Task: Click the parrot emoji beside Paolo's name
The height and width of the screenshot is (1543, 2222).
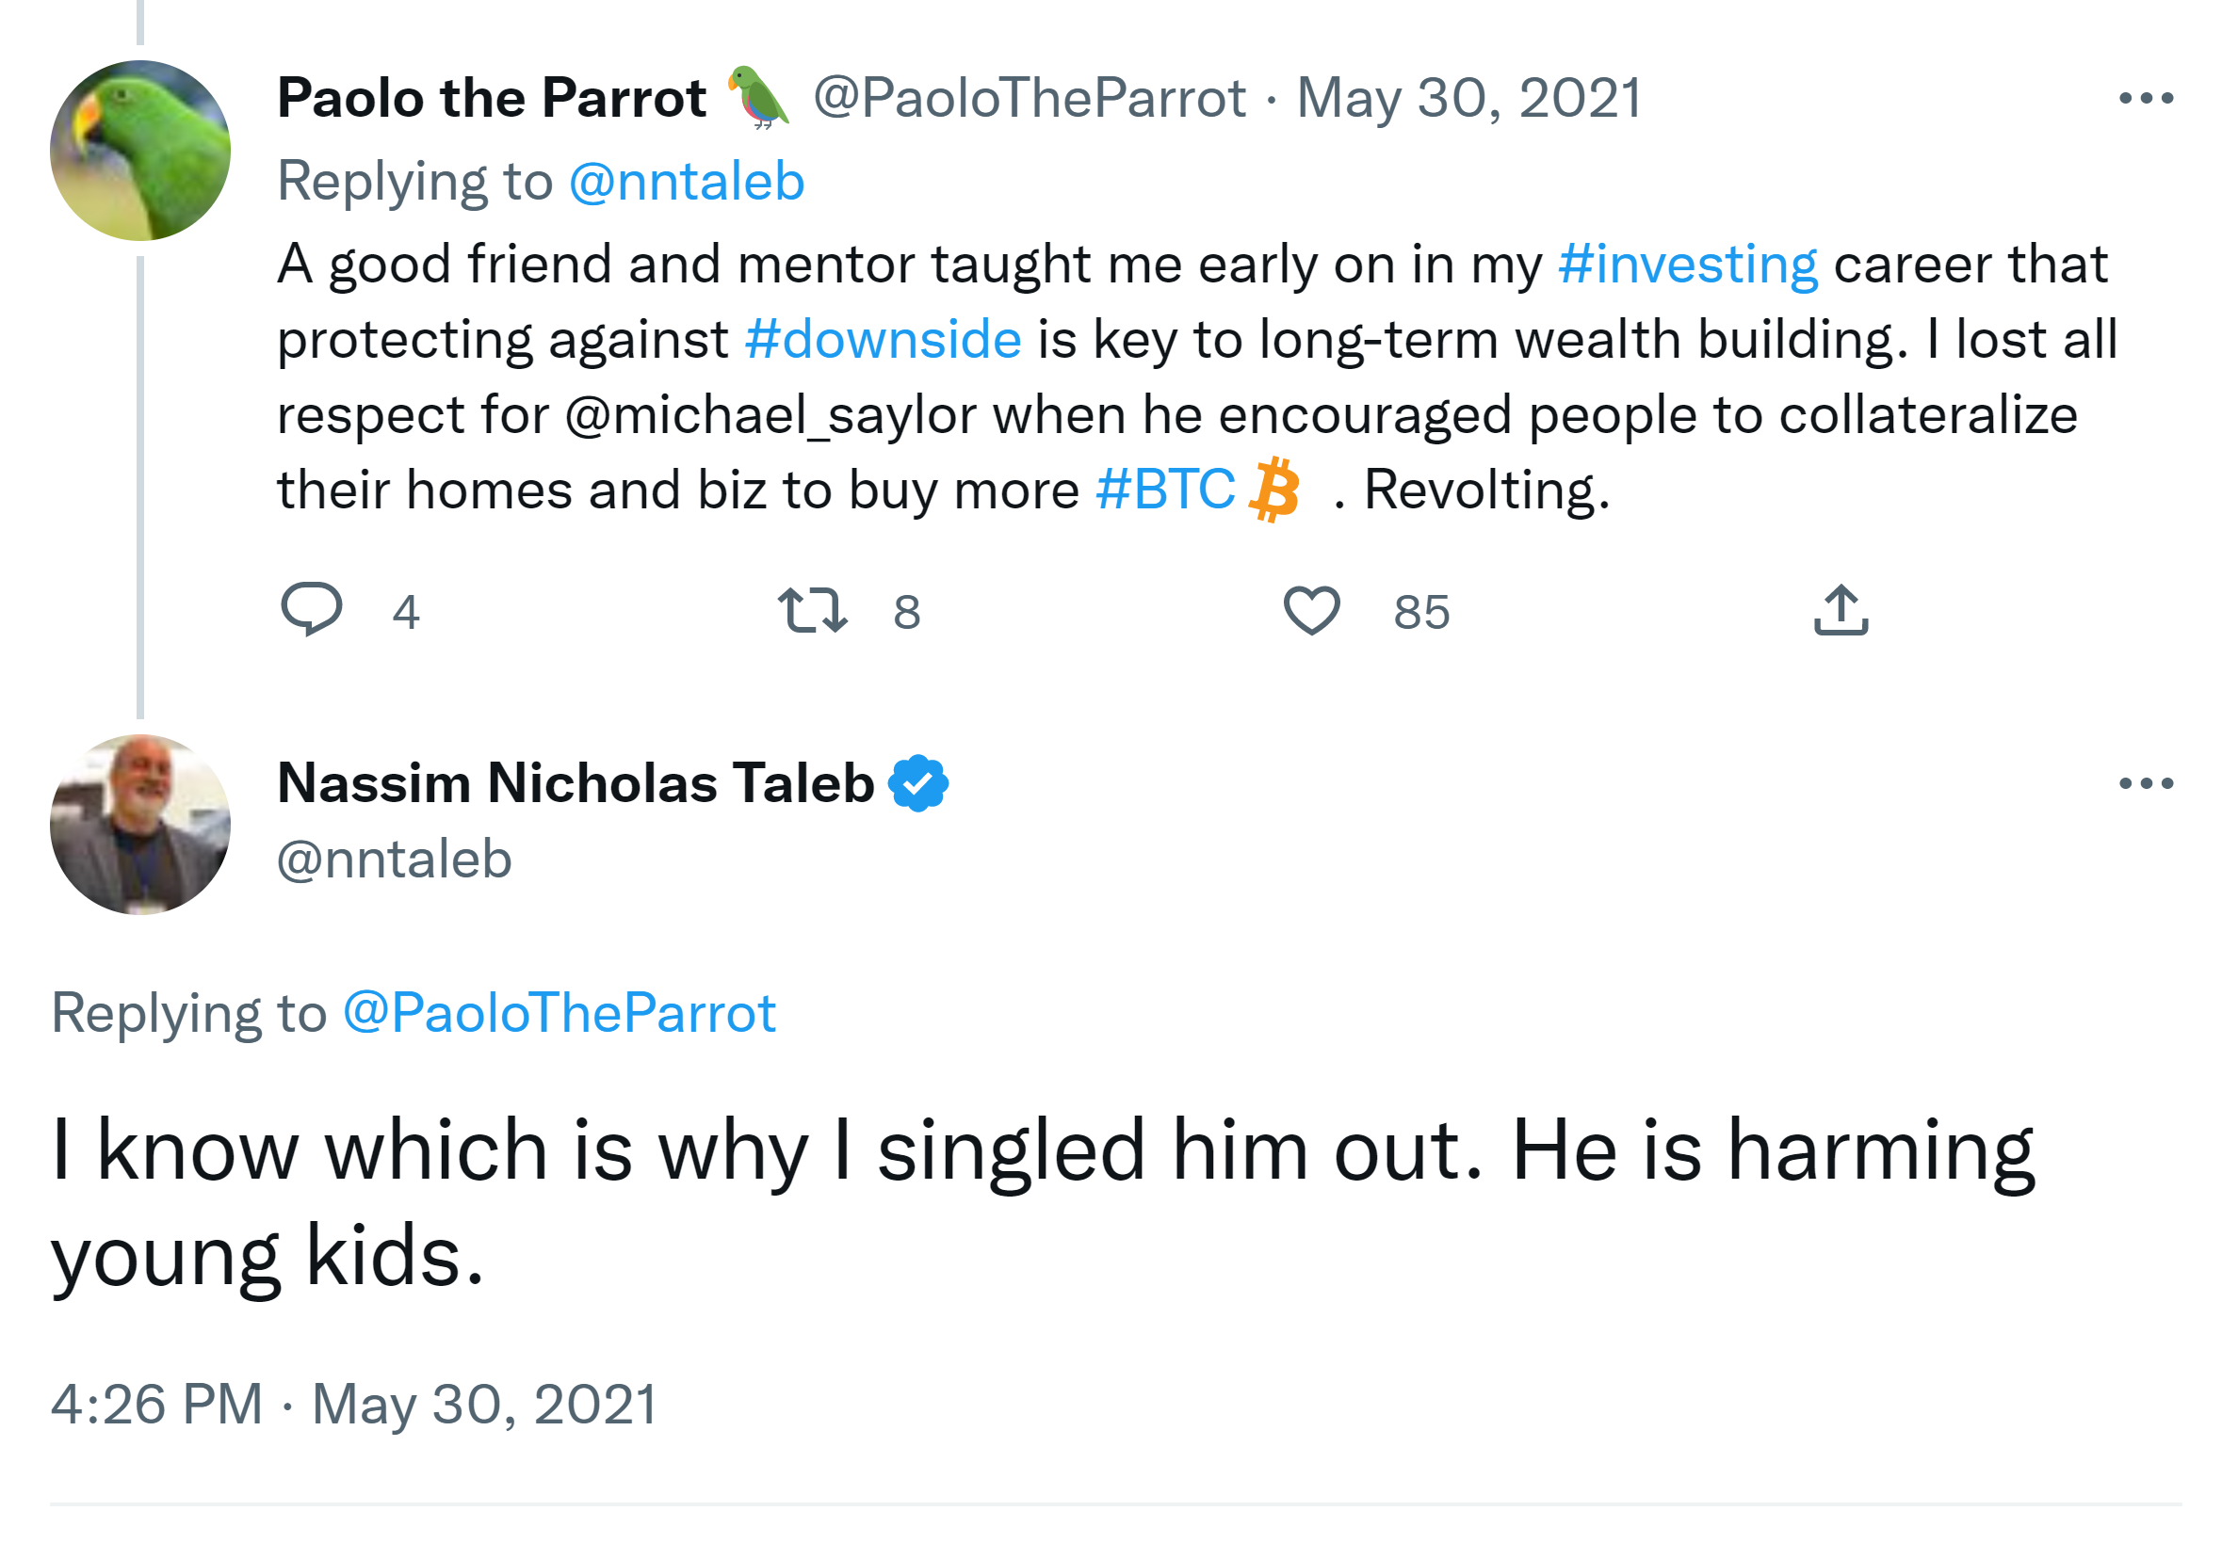Action: click(x=758, y=98)
